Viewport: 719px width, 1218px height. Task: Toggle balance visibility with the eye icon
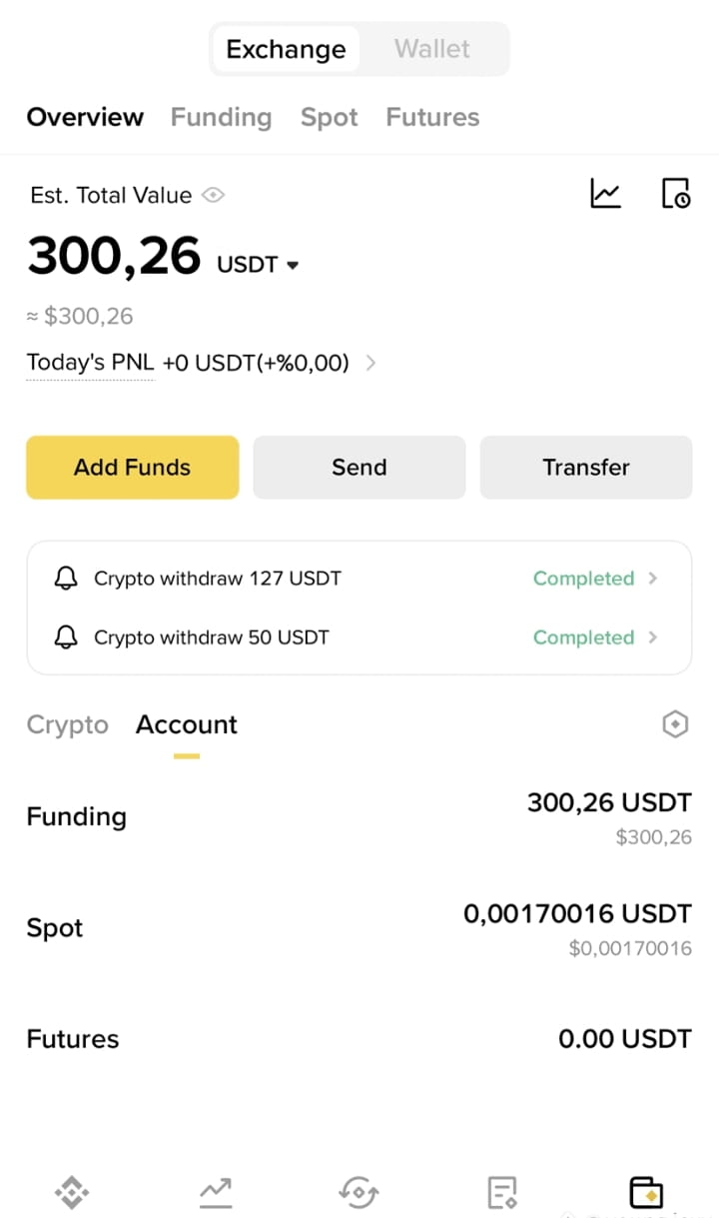tap(213, 195)
